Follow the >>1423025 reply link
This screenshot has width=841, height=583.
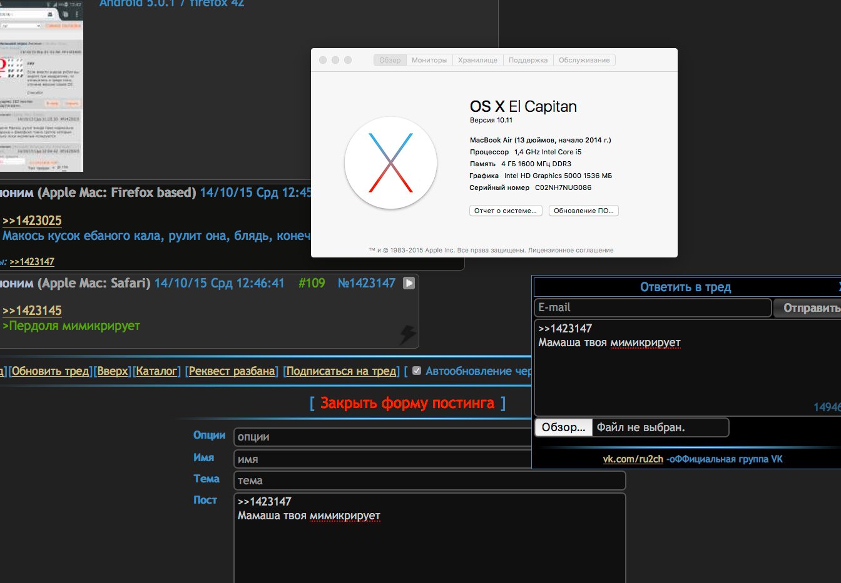[x=32, y=221]
